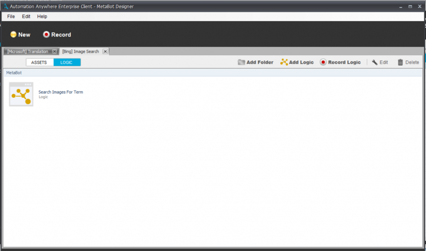426x251 pixels.
Task: Click the New sun icon
Action: pyautogui.click(x=13, y=35)
